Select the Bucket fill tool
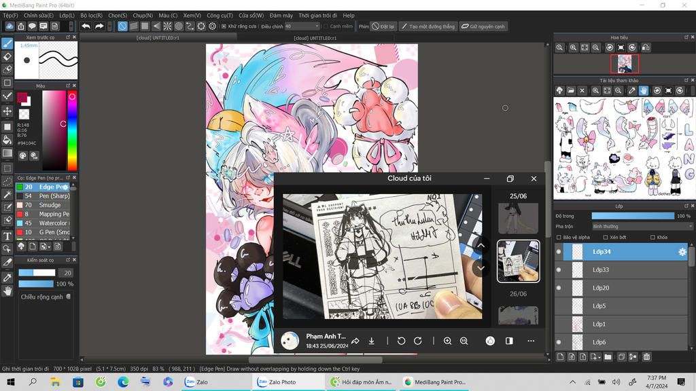Image resolution: width=696 pixels, height=391 pixels. coord(7,140)
